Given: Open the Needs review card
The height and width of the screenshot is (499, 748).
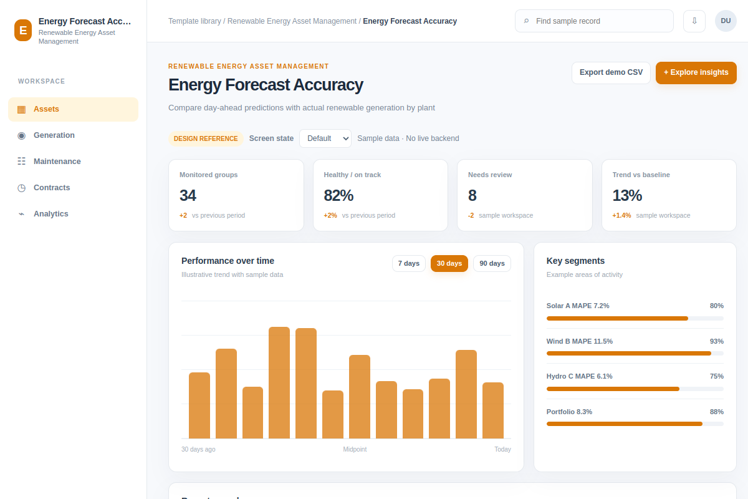Looking at the screenshot, I should (x=525, y=195).
